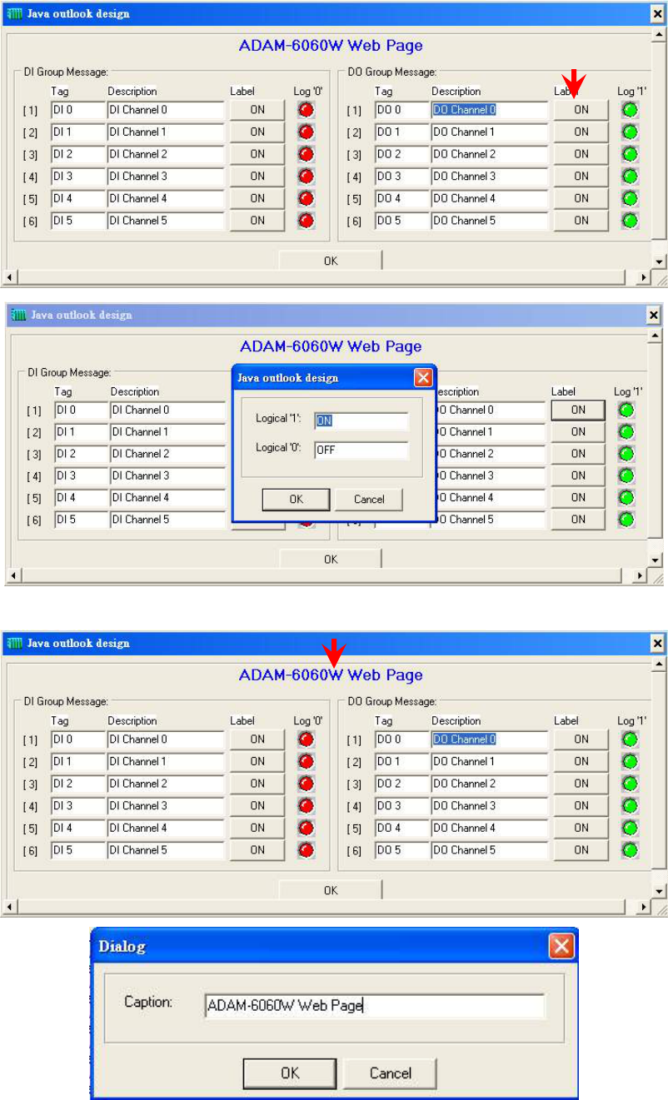The width and height of the screenshot is (668, 1100).
Task: Click green LED for DO 3 in middle window
Action: pyautogui.click(x=627, y=475)
